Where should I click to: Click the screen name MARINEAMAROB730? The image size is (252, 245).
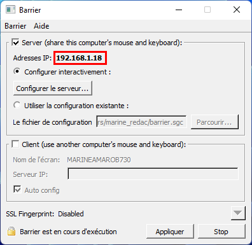(99, 160)
